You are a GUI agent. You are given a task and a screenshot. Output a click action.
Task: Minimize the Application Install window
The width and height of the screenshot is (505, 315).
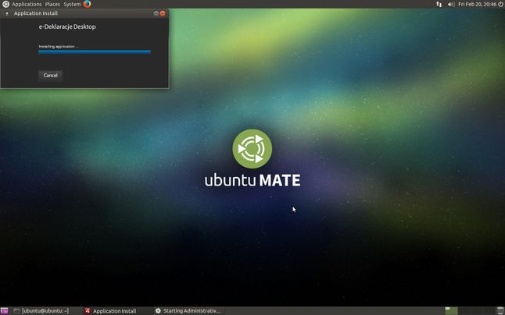[156, 13]
